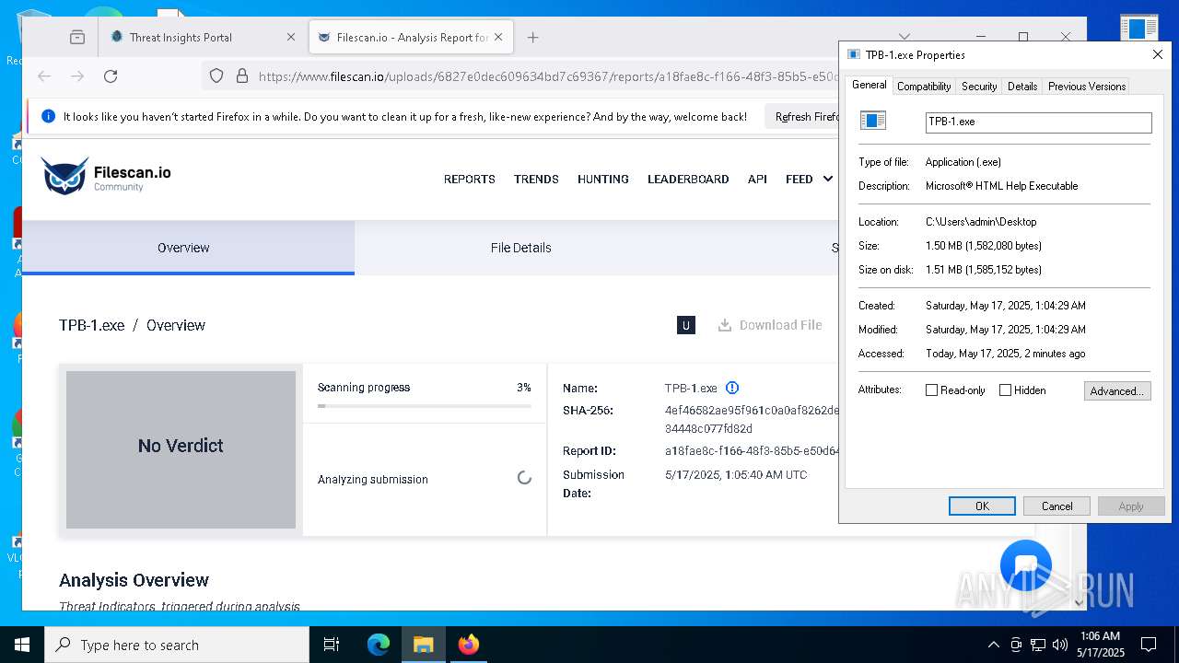Open the Compatibility tab in Properties
The image size is (1179, 663).
click(924, 87)
